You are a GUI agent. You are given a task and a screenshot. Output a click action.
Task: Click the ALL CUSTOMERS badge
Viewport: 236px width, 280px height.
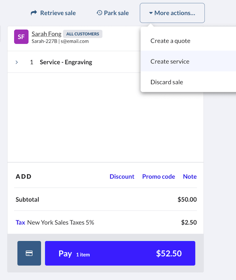click(83, 34)
